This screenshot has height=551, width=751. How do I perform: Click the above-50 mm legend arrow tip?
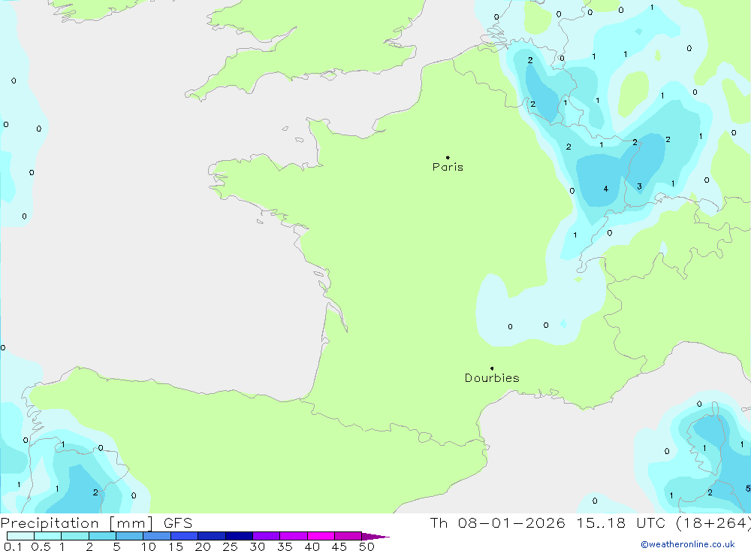pos(376,536)
